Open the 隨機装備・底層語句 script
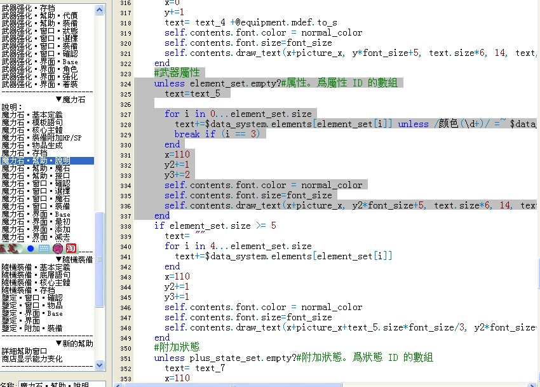540x387 pixels. tap(36, 275)
